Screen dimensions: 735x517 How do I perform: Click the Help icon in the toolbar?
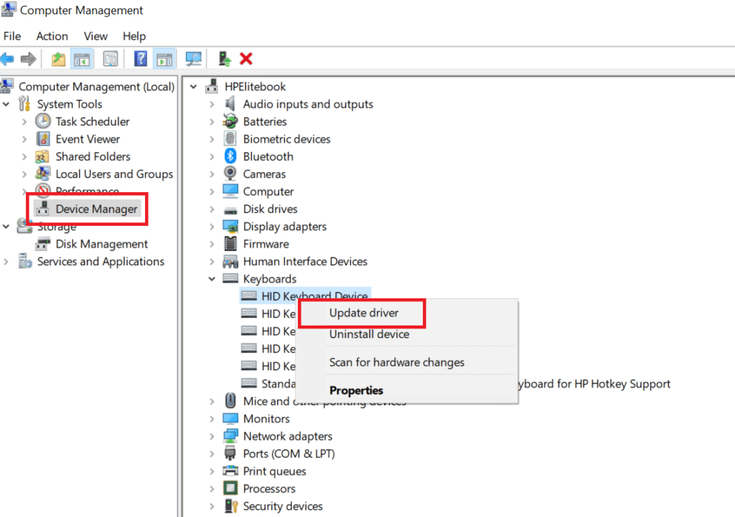[x=141, y=58]
